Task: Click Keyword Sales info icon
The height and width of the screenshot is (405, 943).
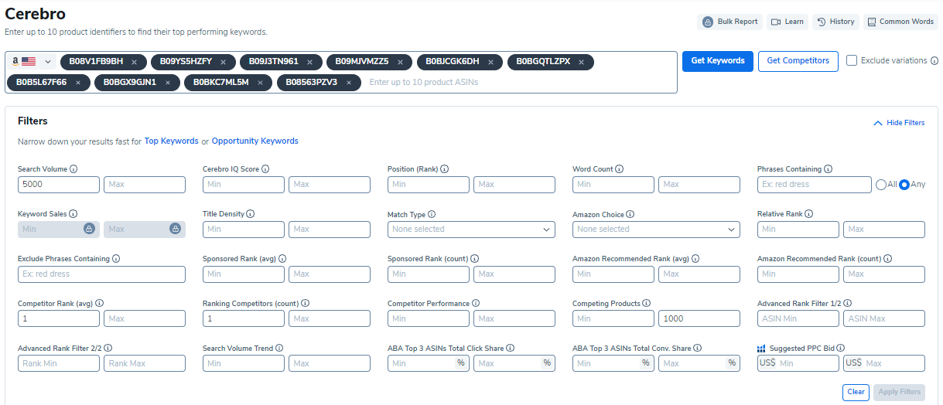Action: [73, 214]
